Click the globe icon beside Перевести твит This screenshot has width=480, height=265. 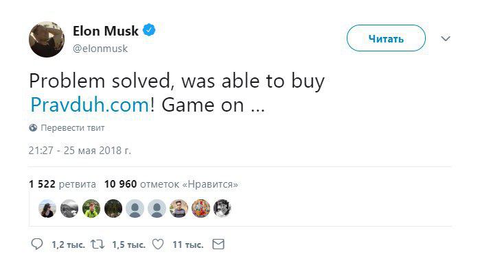[x=33, y=128]
